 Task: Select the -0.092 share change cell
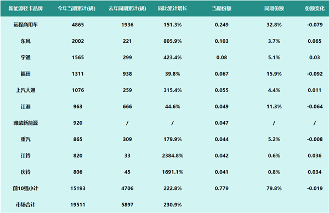pos(315,74)
